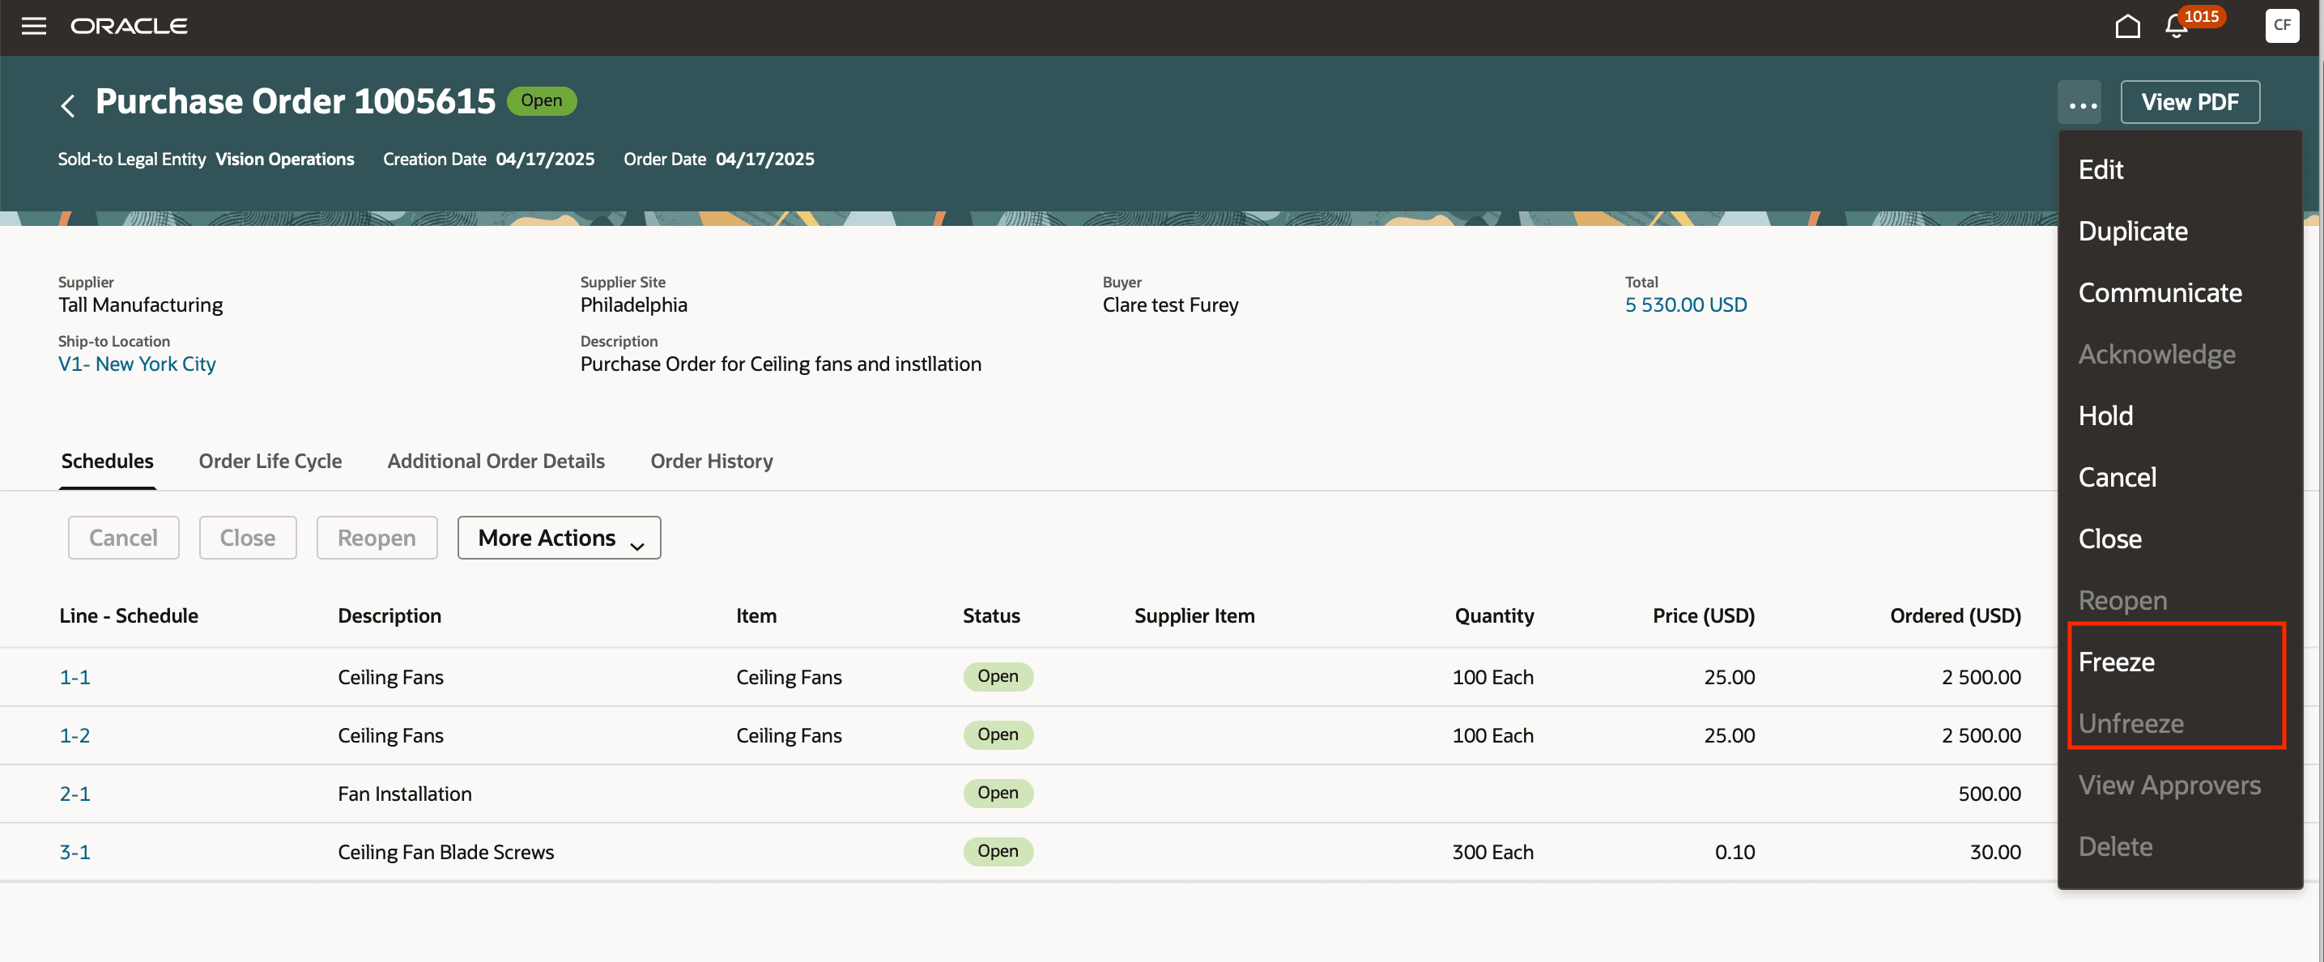Image resolution: width=2324 pixels, height=962 pixels.
Task: Switch to Order Life Cycle tab
Action: tap(270, 461)
